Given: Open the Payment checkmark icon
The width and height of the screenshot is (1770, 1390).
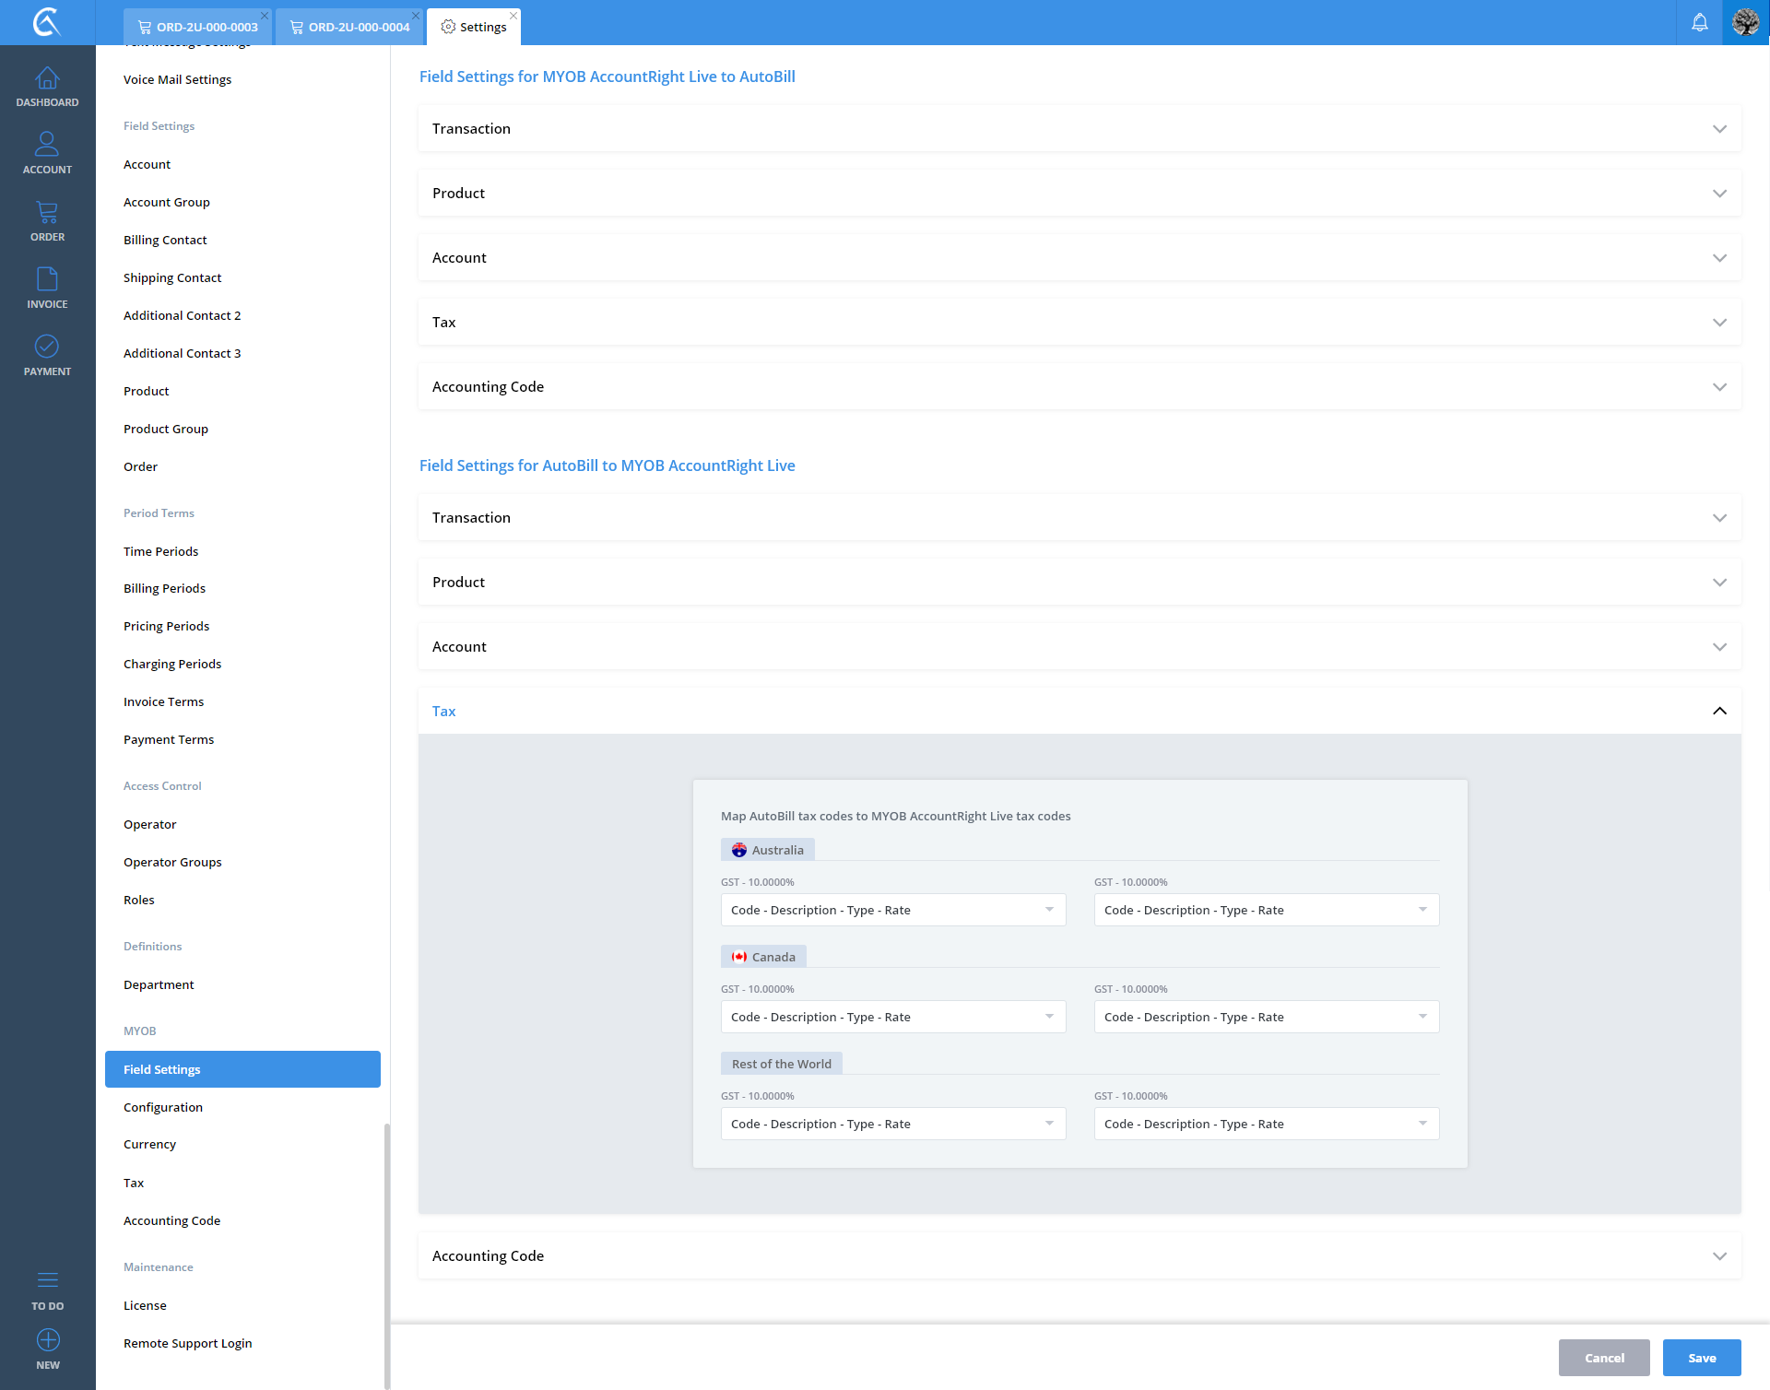Looking at the screenshot, I should tap(47, 347).
